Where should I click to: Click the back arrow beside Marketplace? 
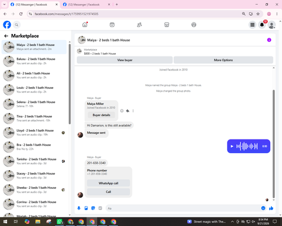[6, 36]
